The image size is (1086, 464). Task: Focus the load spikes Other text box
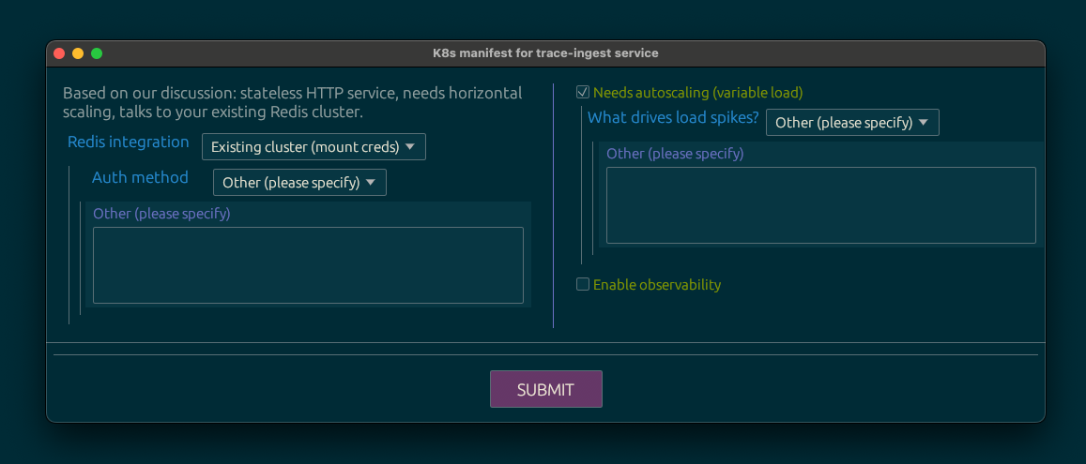[820, 205]
